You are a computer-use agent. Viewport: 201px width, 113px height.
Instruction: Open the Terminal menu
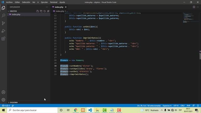54,2
